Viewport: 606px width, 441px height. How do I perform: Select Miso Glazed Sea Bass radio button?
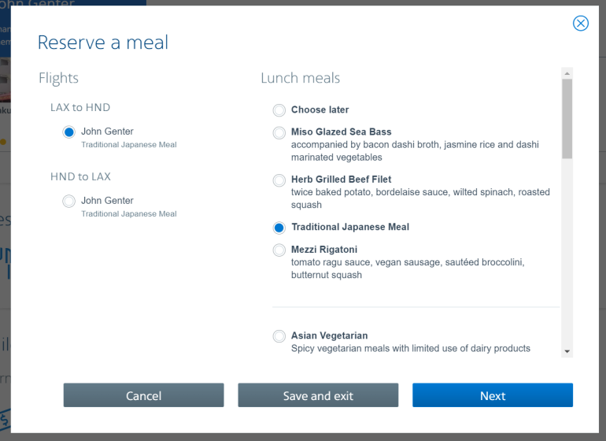(x=279, y=132)
